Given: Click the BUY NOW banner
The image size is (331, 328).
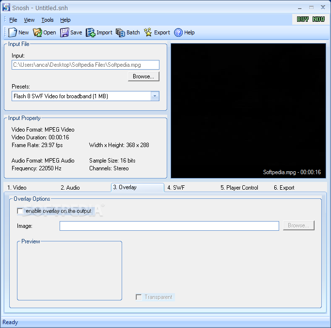Looking at the screenshot, I should [x=311, y=19].
